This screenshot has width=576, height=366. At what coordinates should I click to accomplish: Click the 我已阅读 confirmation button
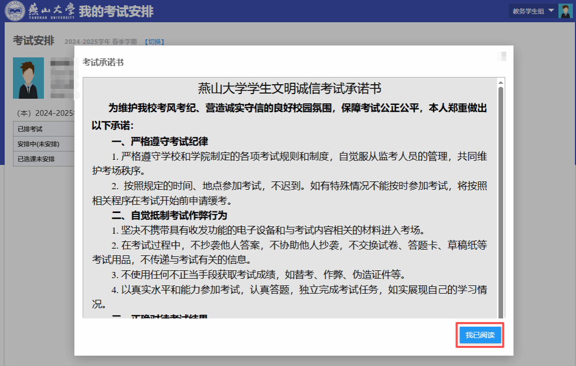pos(480,335)
